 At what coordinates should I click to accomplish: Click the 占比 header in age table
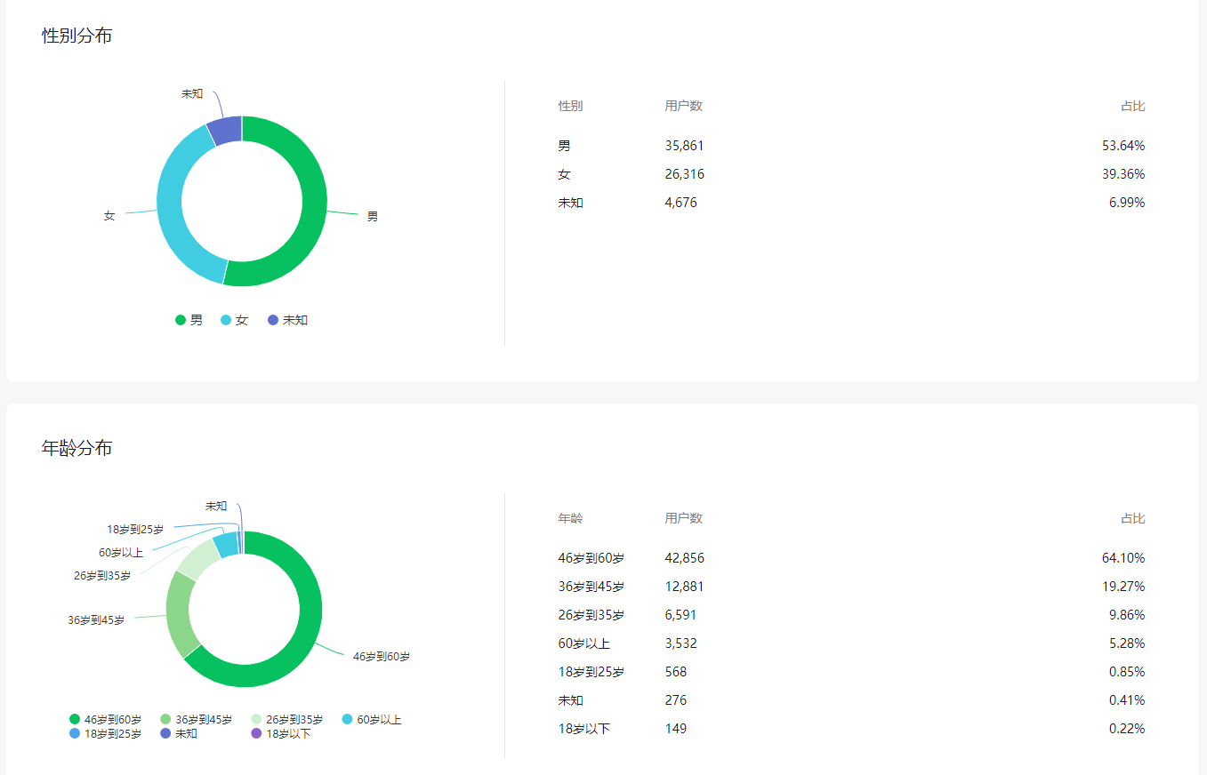point(1132,518)
